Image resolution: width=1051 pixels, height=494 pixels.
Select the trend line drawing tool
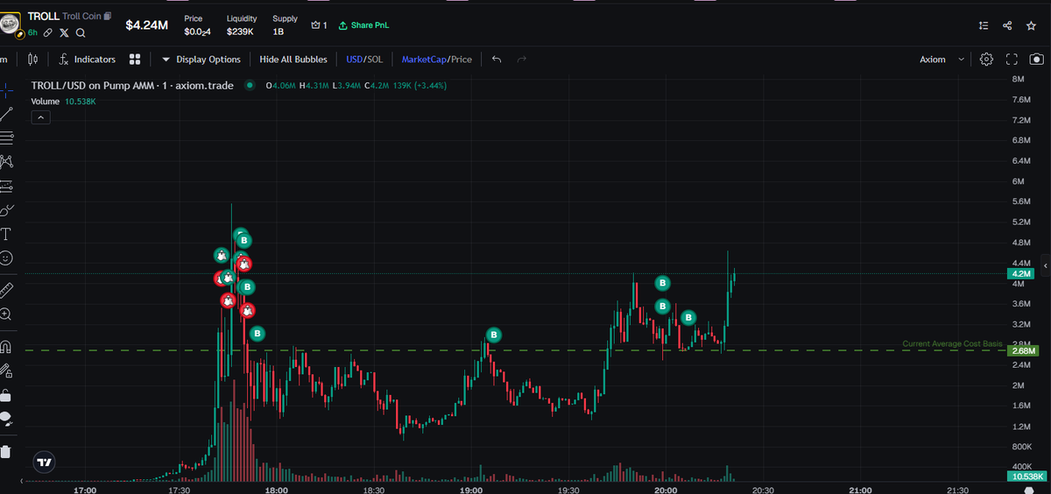[6, 114]
